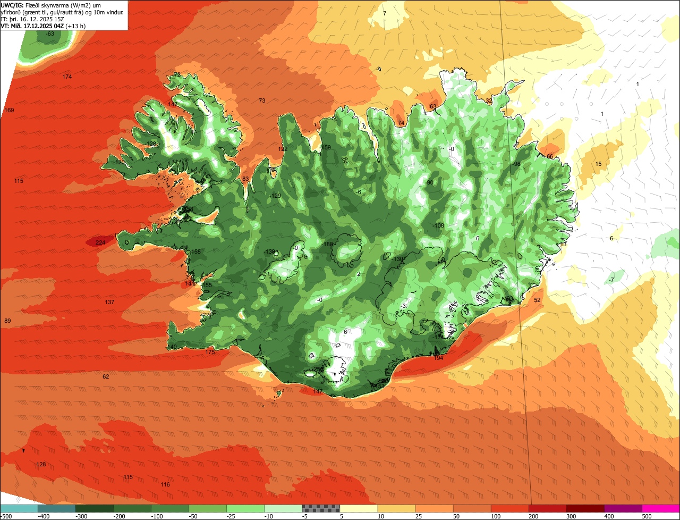This screenshot has height=520, width=680.
Task: Click the magenta swatch right of 500
Action: (x=661, y=508)
